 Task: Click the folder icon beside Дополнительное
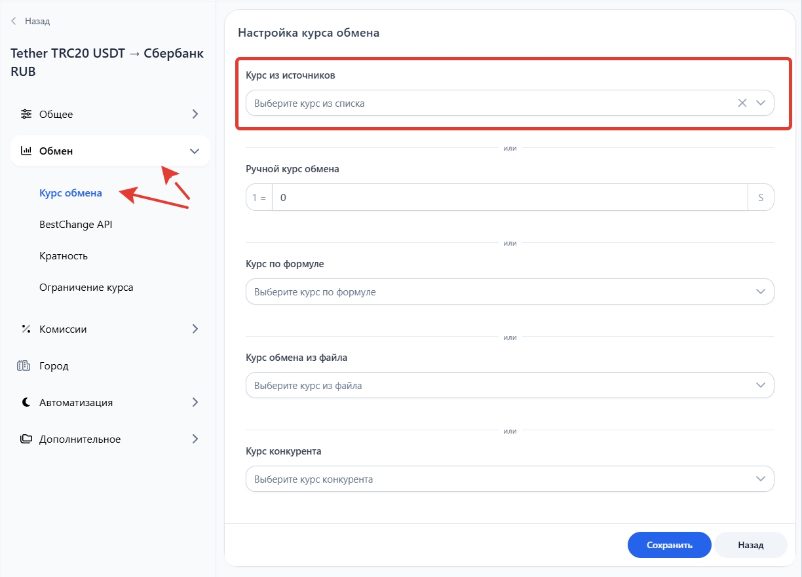[x=26, y=439]
